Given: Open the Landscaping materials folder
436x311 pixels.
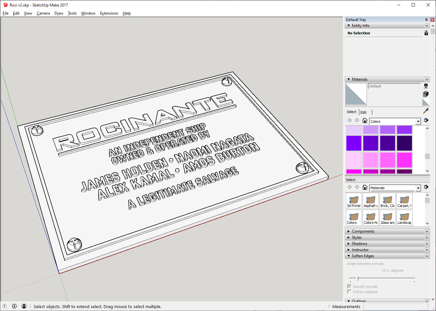Looking at the screenshot, I should (405, 217).
